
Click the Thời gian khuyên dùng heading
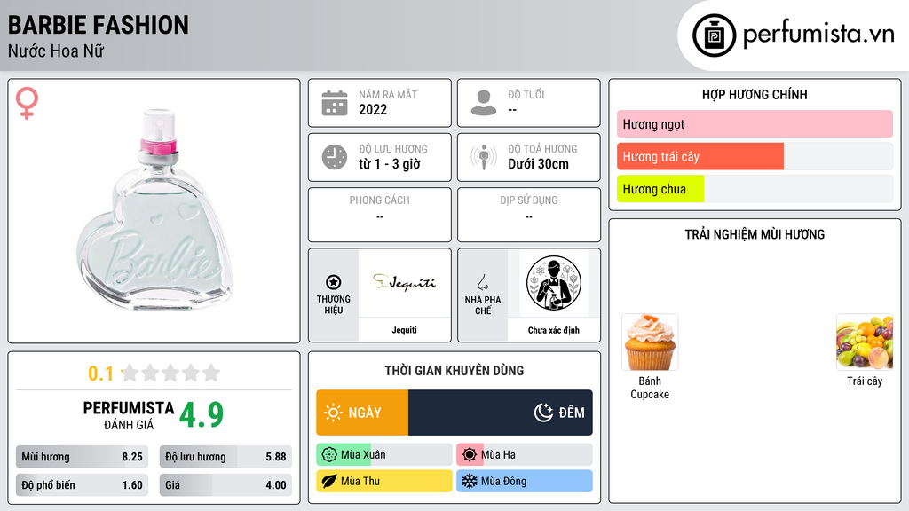point(454,370)
